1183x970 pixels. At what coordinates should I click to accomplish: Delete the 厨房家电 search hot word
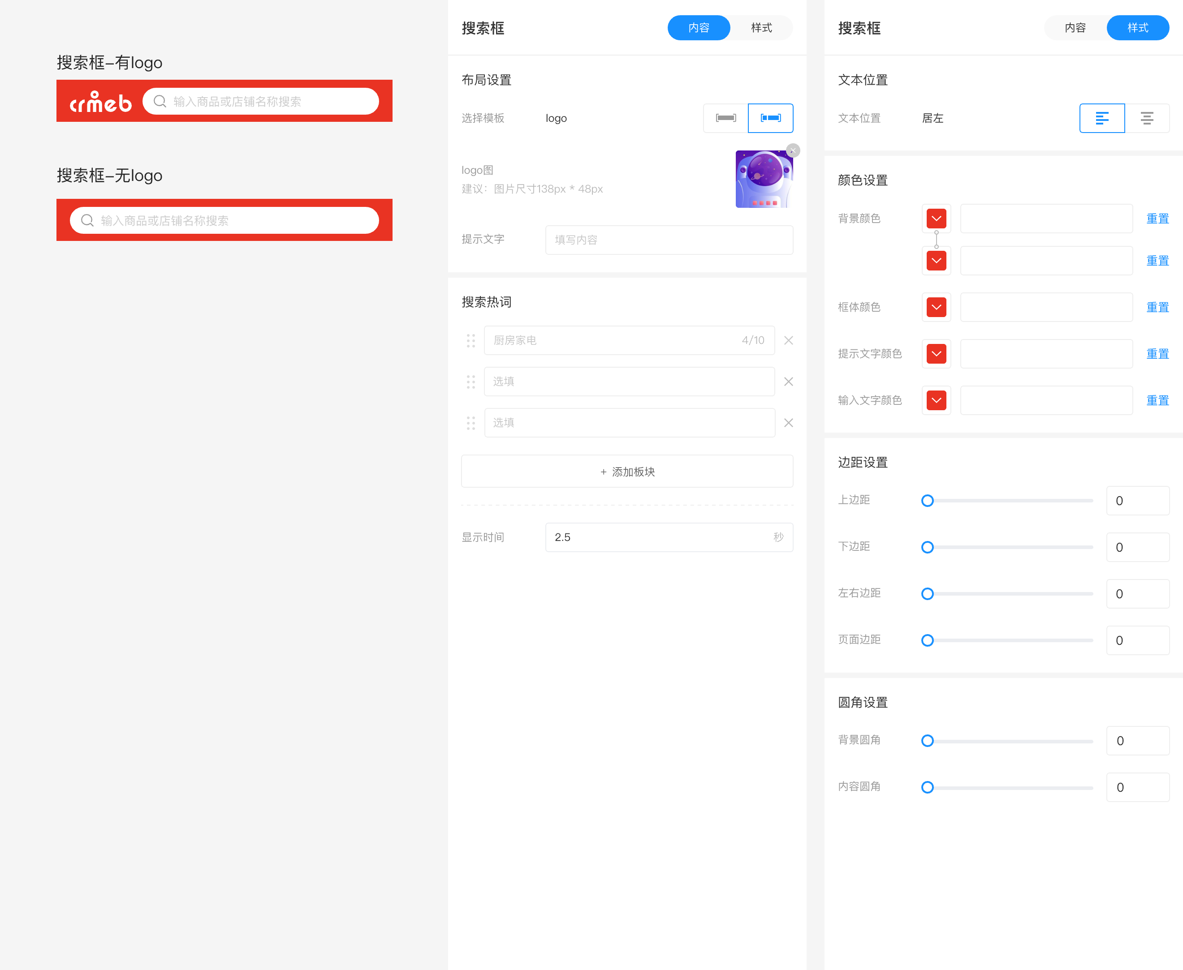click(x=788, y=340)
